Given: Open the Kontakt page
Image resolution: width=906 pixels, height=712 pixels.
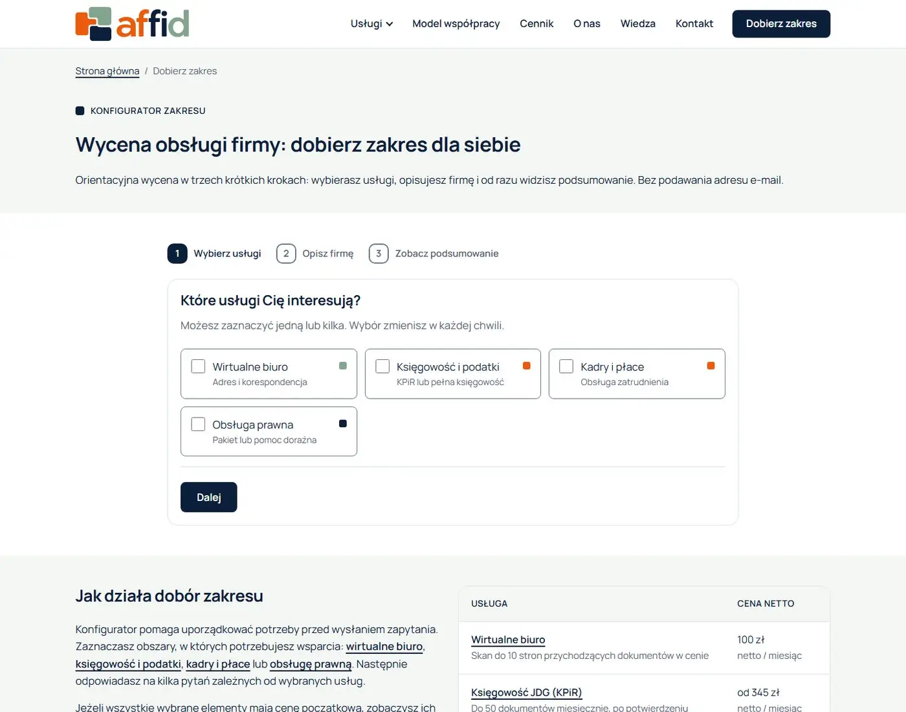Looking at the screenshot, I should (x=694, y=24).
